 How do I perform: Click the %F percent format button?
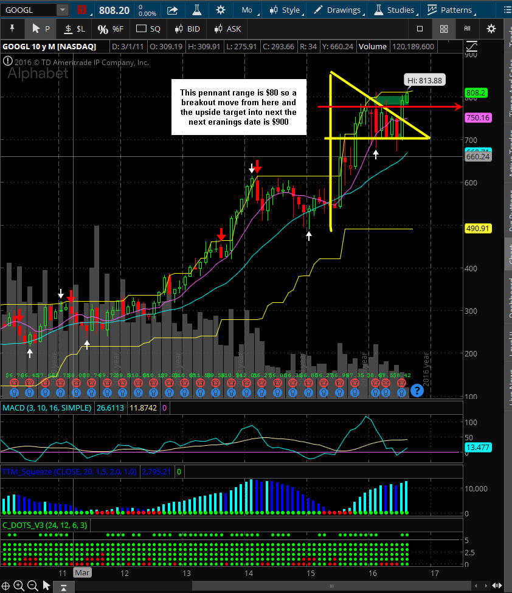[x=110, y=29]
